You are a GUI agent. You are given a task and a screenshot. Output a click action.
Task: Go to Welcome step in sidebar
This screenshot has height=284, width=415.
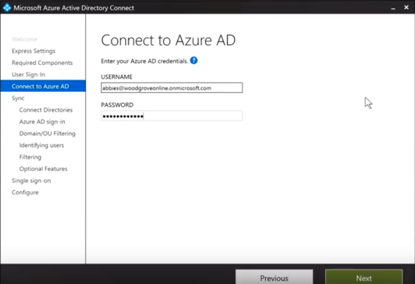point(24,39)
